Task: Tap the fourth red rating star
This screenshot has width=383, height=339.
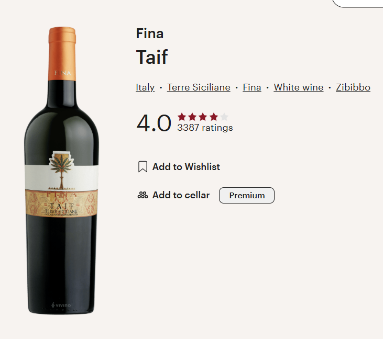Action: [x=213, y=117]
